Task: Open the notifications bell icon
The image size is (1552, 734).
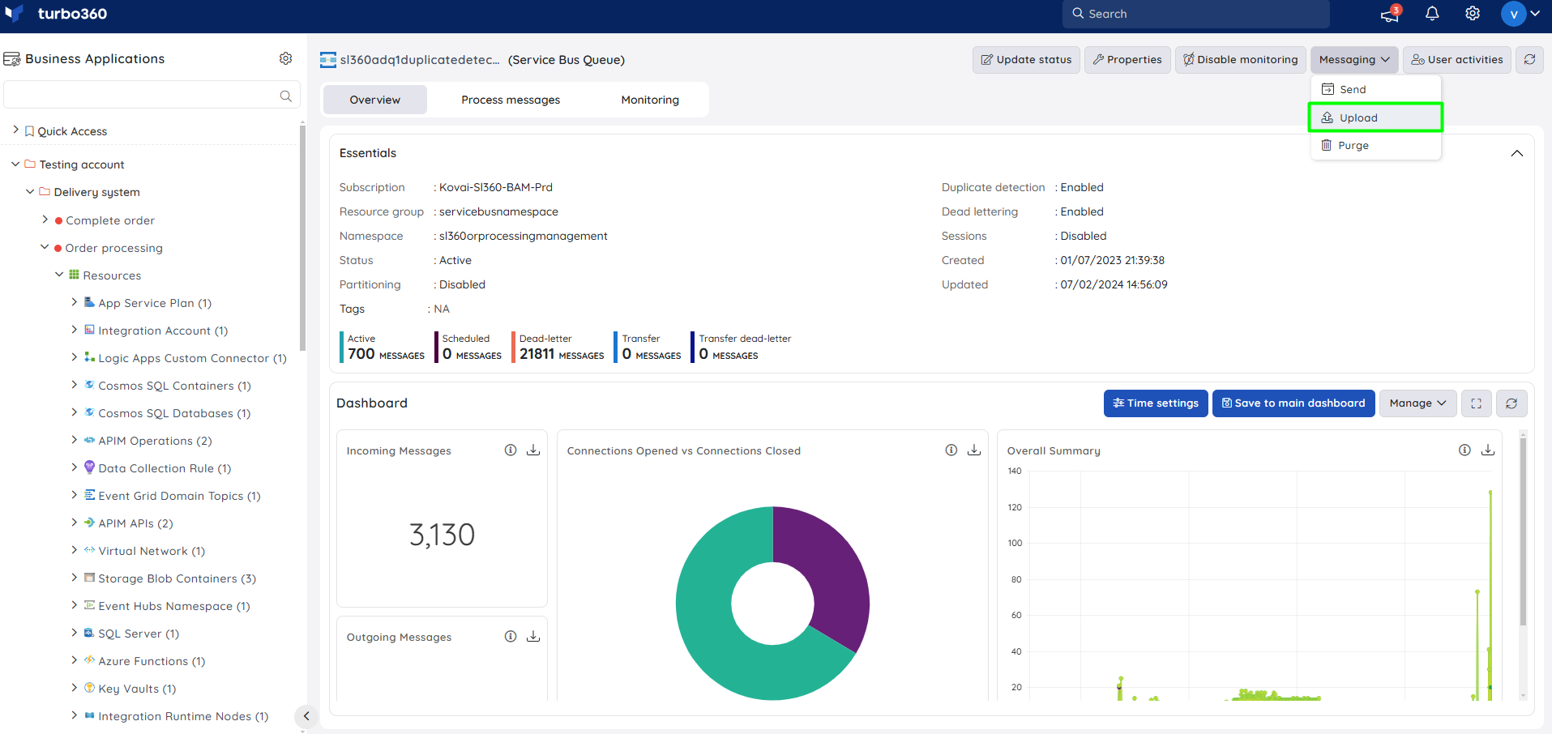Action: tap(1432, 14)
